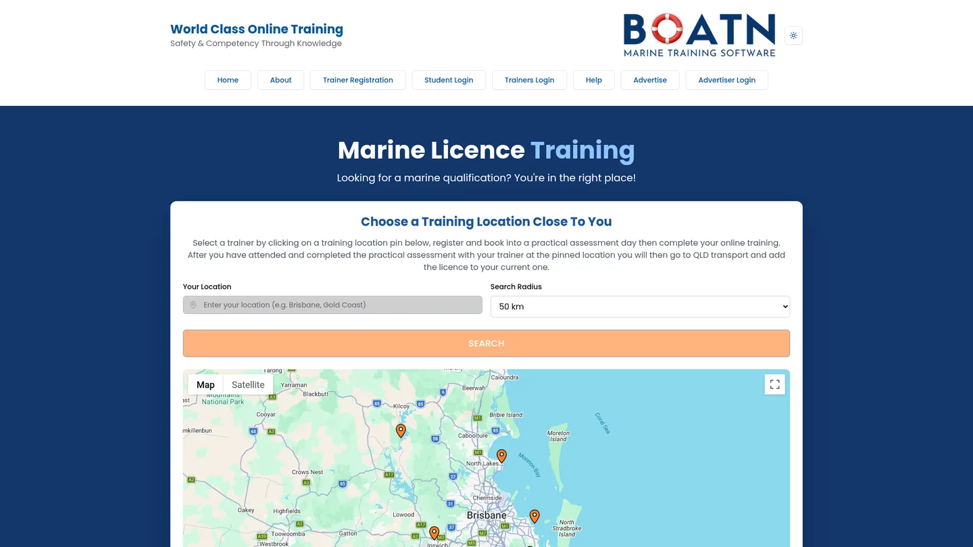This screenshot has height=547, width=973.
Task: Click the World Class Online Training title
Action: 257,29
